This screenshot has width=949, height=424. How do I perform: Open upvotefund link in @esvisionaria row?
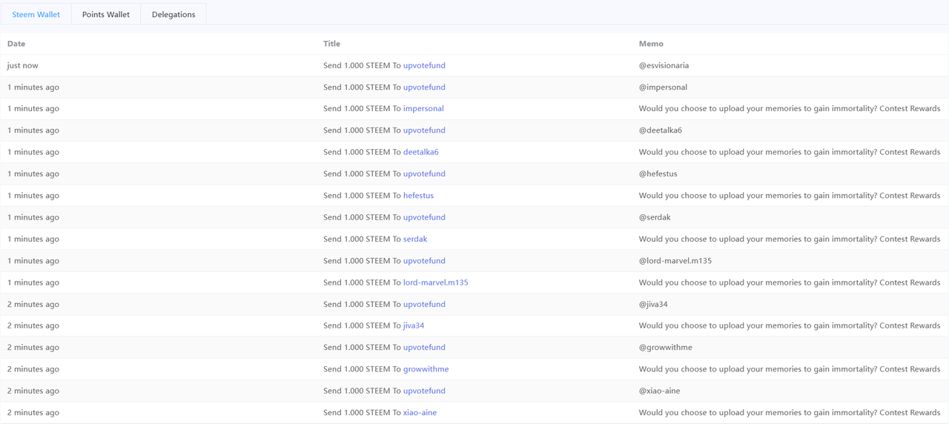coord(424,65)
